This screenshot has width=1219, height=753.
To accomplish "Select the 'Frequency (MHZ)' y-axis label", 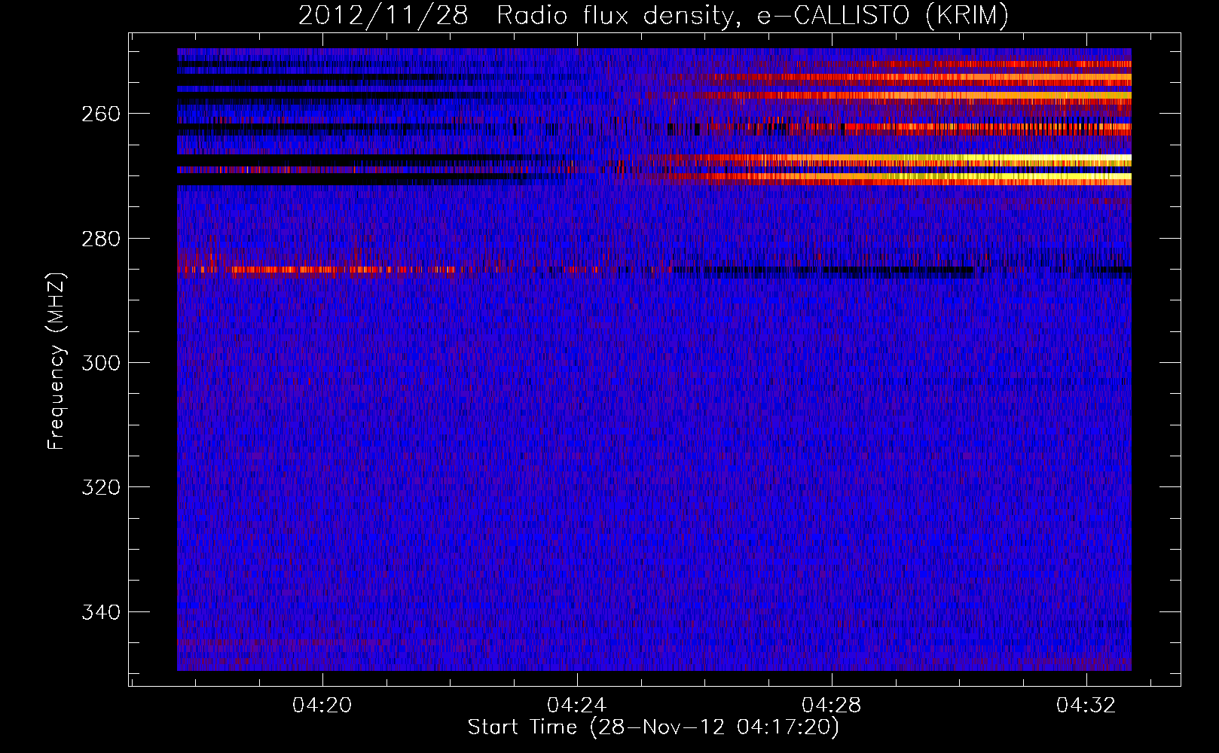I will pyautogui.click(x=57, y=361).
